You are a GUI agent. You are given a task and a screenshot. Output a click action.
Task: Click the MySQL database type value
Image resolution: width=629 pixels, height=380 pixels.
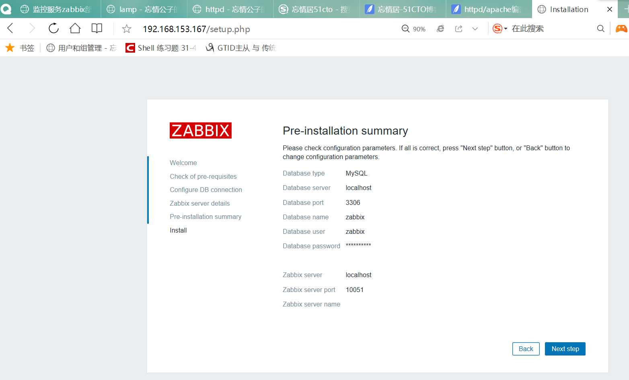[356, 173]
